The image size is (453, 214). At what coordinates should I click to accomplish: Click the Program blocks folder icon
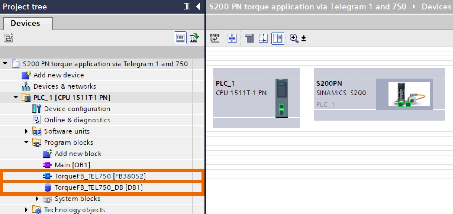(37, 142)
